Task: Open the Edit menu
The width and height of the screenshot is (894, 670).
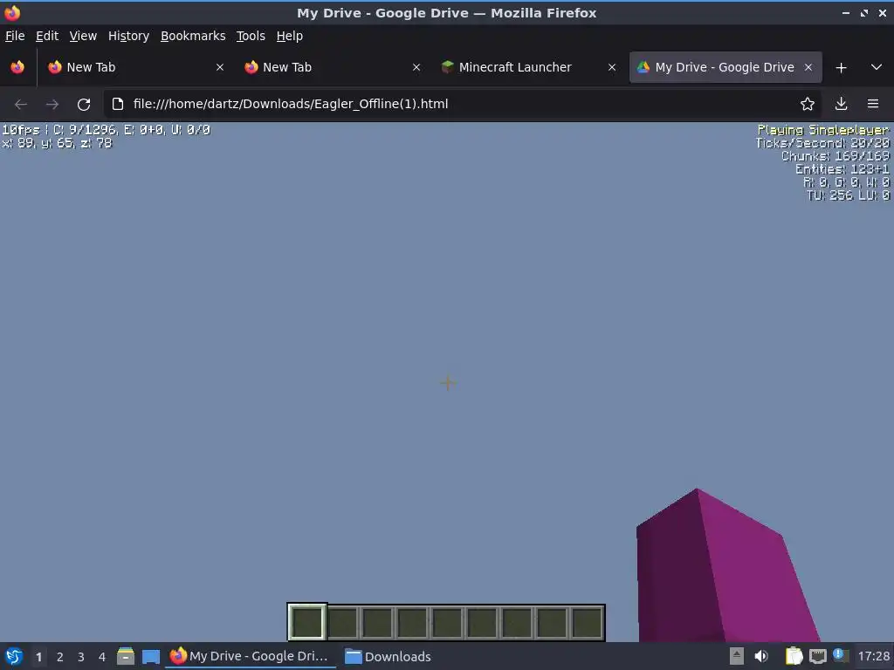Action: 47,36
